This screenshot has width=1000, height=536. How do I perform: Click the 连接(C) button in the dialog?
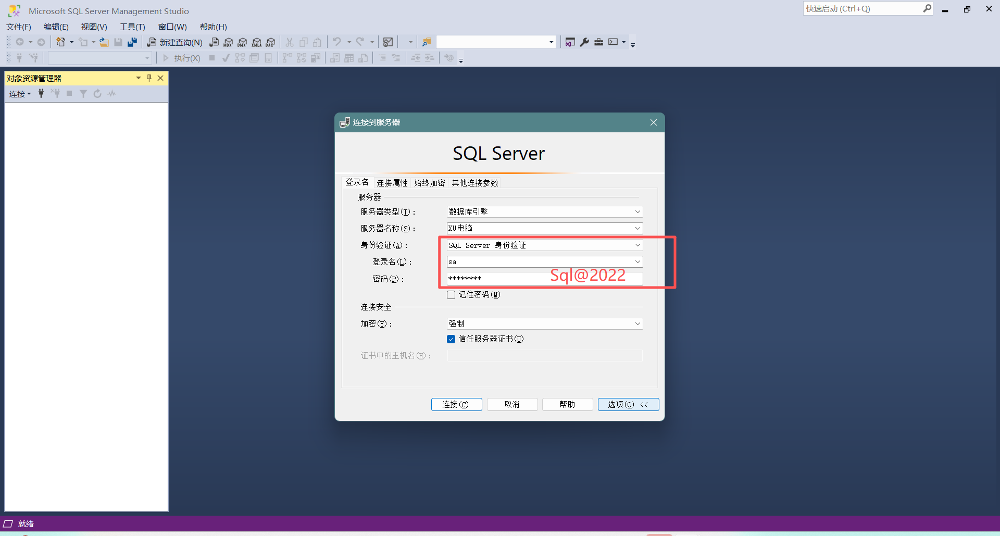pos(456,405)
